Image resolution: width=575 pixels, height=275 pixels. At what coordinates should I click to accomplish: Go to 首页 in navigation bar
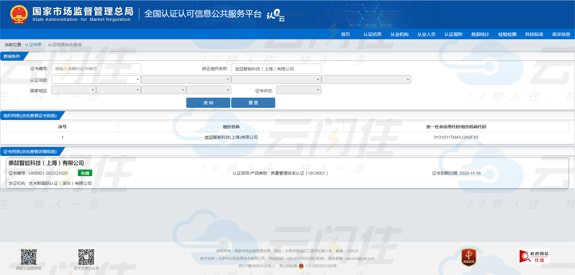click(346, 34)
